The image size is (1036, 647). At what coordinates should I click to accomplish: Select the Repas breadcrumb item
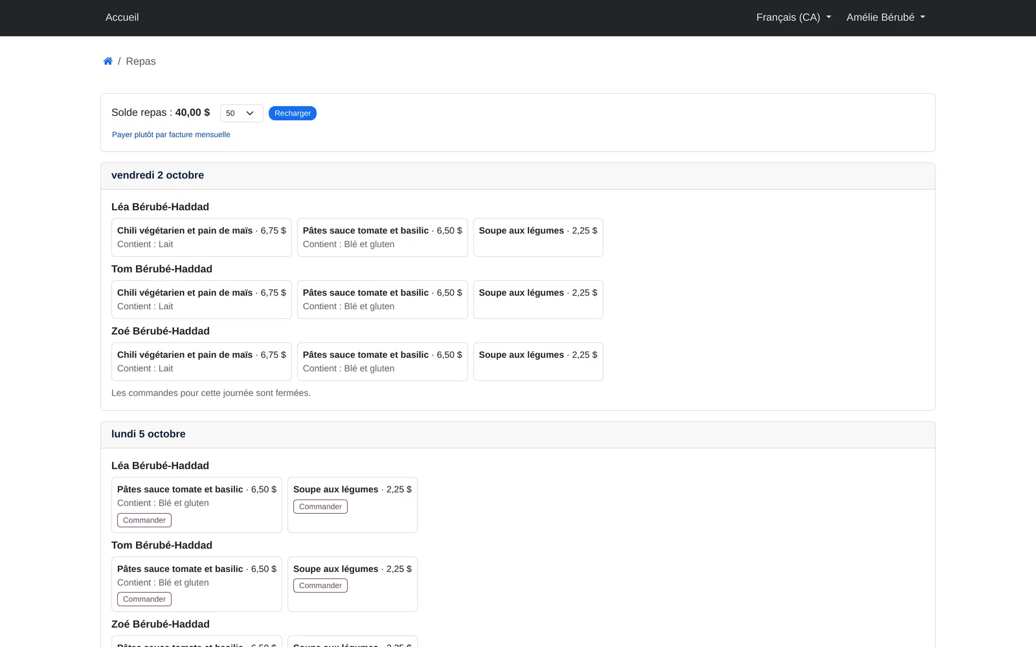pos(141,61)
